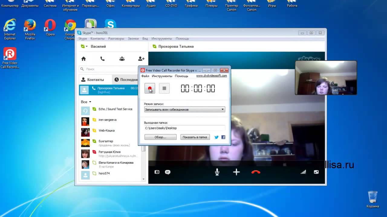Open Skype Вид menu
The width and height of the screenshot is (387, 217).
pyautogui.click(x=145, y=39)
